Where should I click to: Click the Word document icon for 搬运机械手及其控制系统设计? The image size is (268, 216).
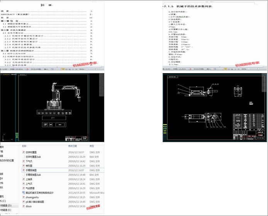coord(24,193)
